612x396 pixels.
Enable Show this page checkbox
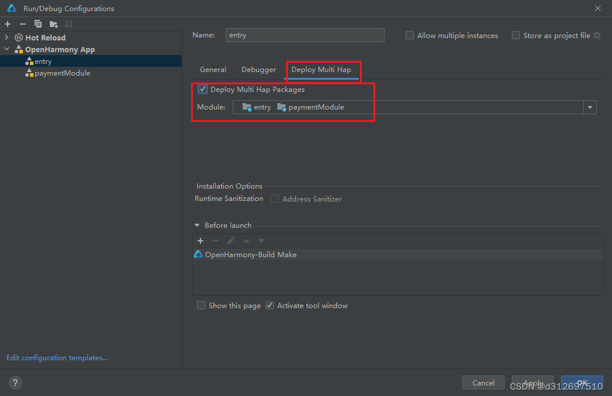point(201,305)
